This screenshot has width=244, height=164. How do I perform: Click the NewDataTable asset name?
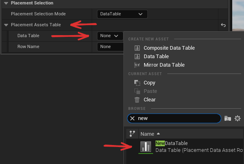(171, 143)
